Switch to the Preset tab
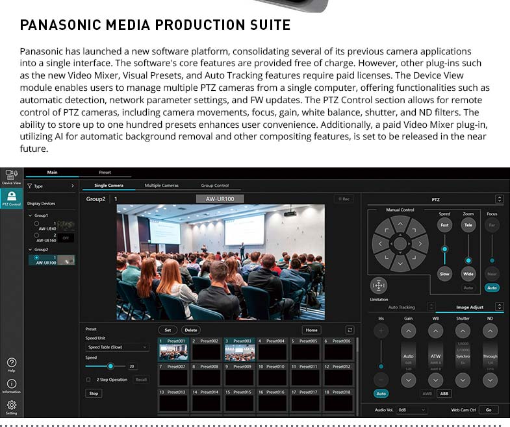Image resolution: width=510 pixels, height=427 pixels. click(105, 172)
